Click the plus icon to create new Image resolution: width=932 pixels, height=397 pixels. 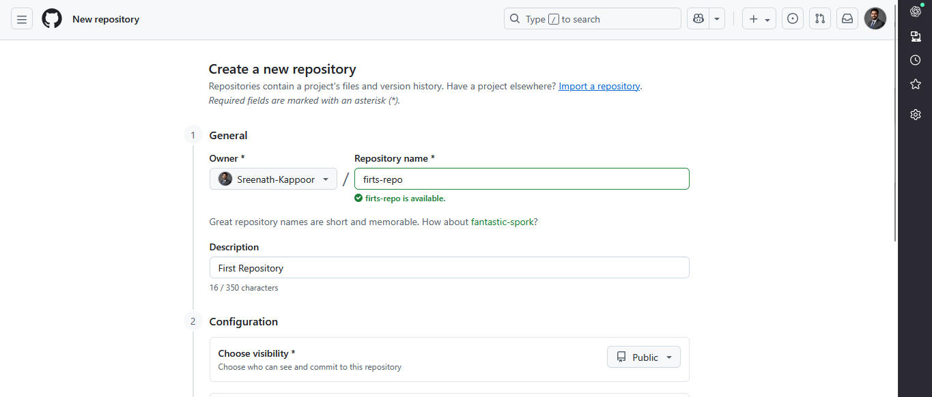coord(754,18)
